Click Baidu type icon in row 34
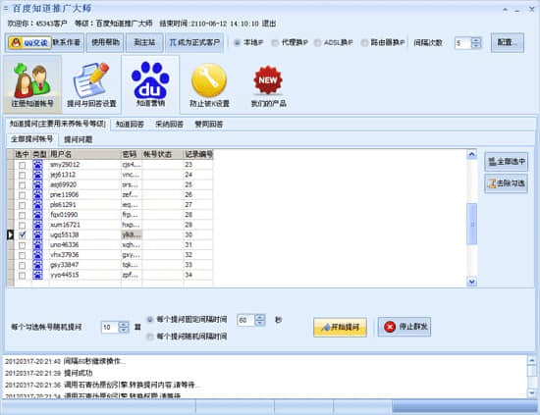The image size is (540, 415). 37,275
